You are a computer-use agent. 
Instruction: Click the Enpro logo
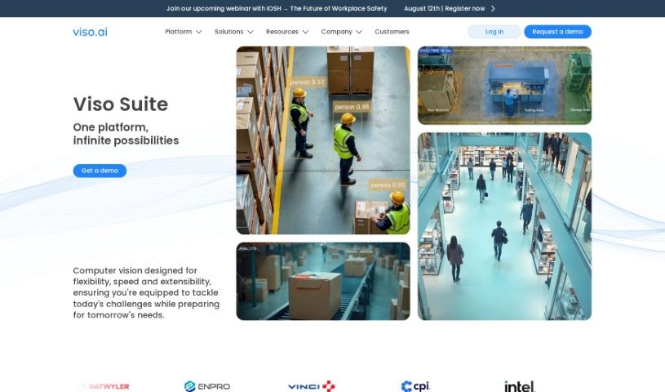click(x=209, y=386)
